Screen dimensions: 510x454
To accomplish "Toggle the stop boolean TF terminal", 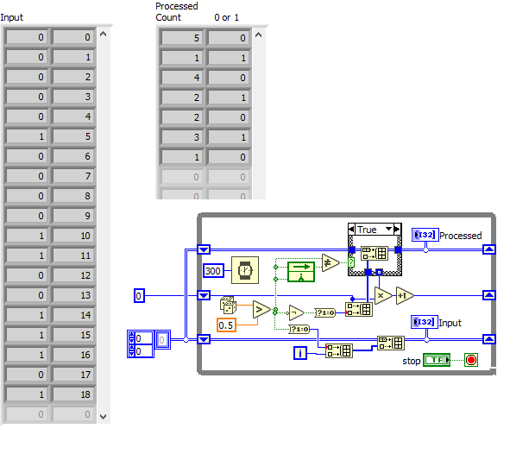I will pos(437,360).
